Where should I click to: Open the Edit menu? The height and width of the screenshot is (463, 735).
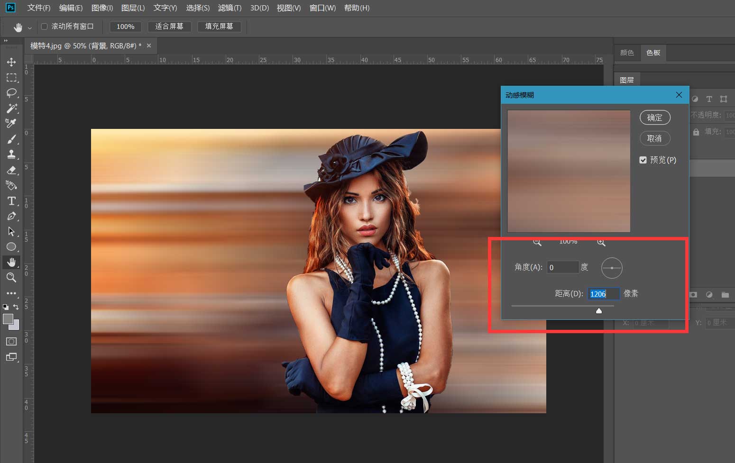click(x=71, y=8)
